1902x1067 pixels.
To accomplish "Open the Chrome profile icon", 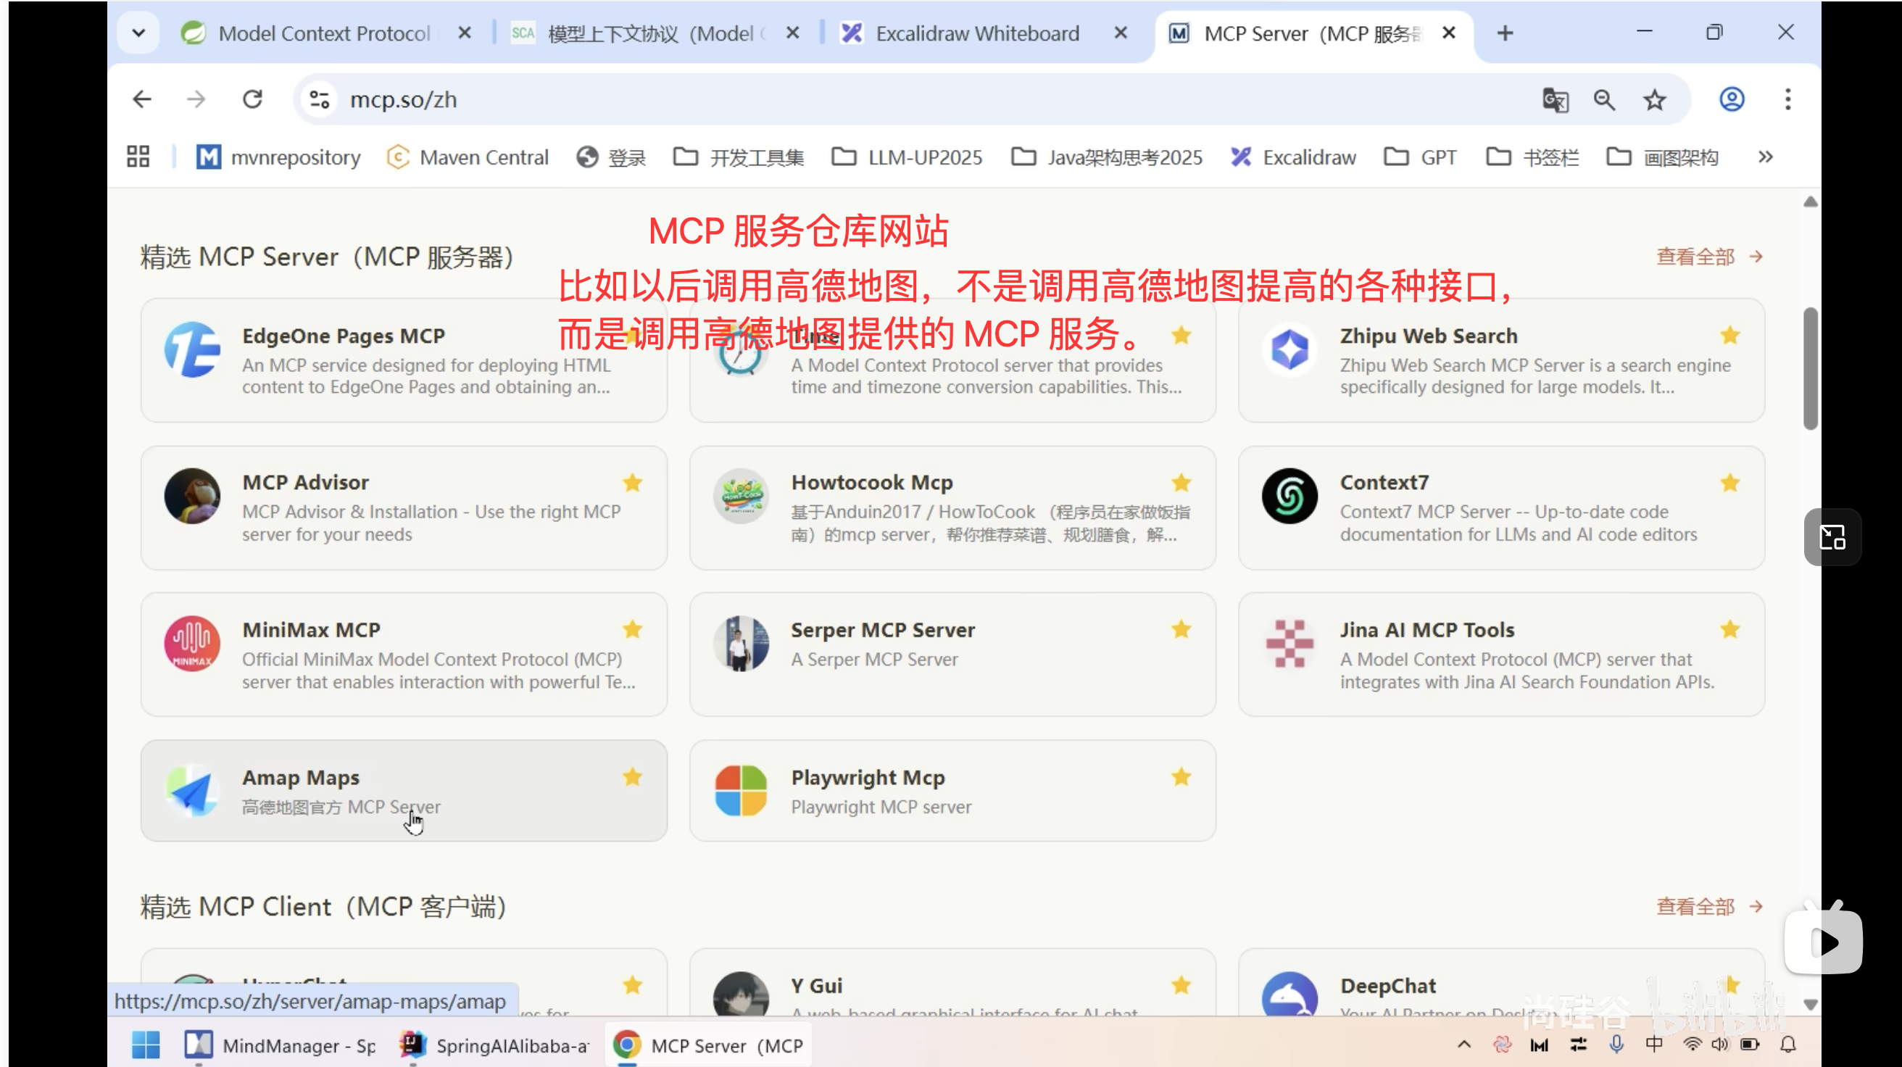I will point(1732,99).
